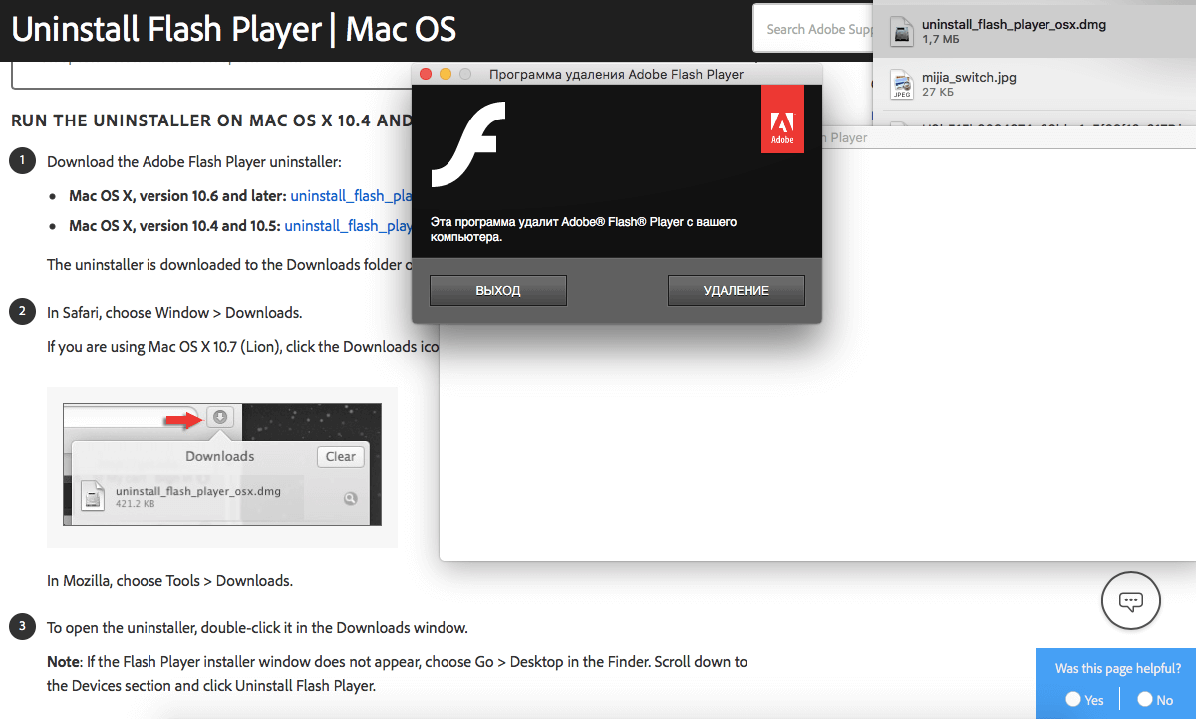Click the Программа удаления Adobe Flash Player title
Image resolution: width=1196 pixels, height=719 pixels.
tap(616, 74)
